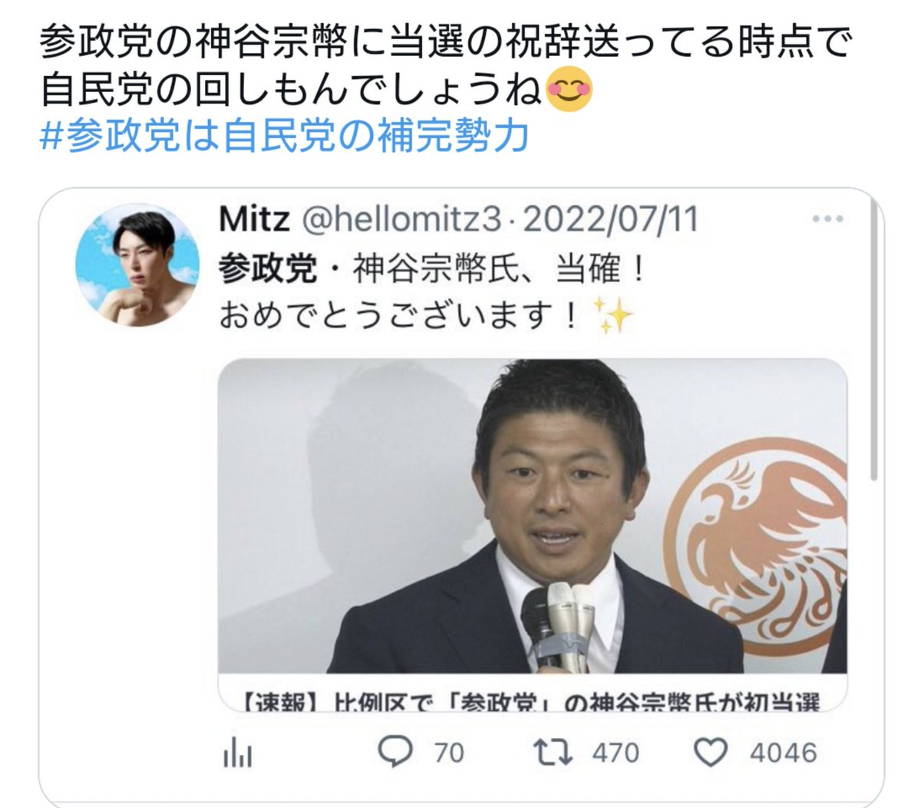Click the 2022/07/11 tweet date
Screen dimensions: 921x808
611,220
